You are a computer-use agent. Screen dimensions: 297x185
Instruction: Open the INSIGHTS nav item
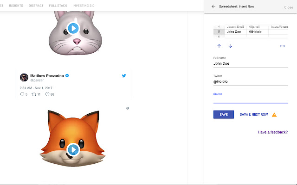16,6
